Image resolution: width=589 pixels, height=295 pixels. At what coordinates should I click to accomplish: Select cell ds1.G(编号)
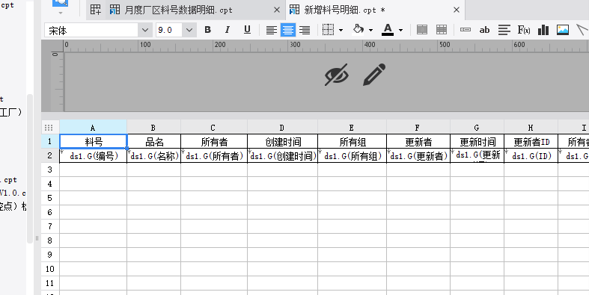coord(93,155)
